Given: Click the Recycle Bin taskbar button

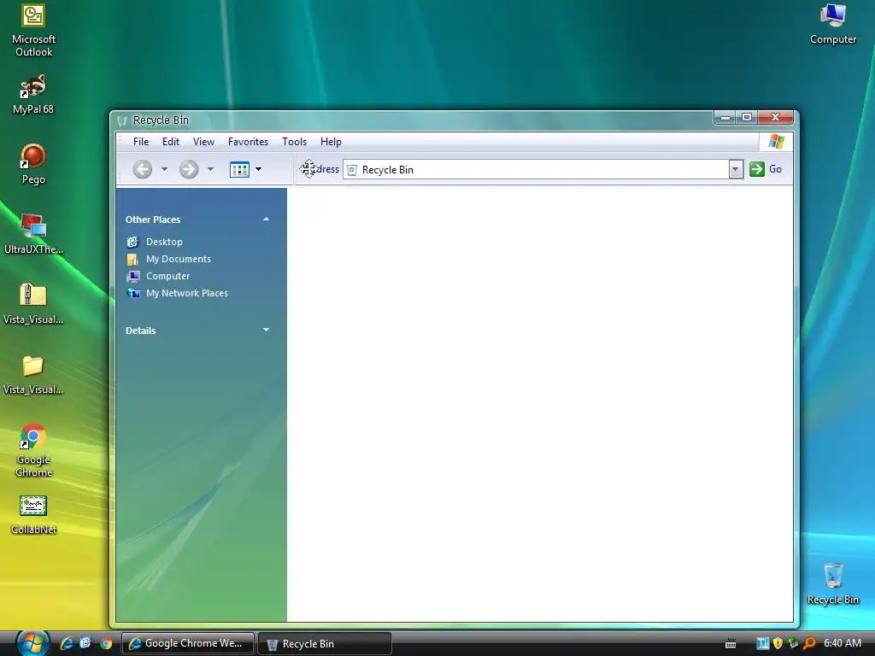Looking at the screenshot, I should point(325,644).
